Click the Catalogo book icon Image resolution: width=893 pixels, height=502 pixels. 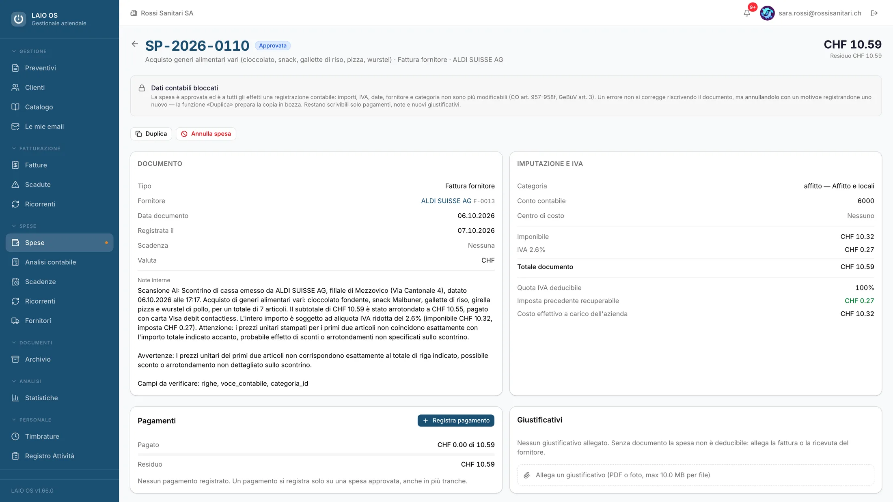[x=15, y=107]
